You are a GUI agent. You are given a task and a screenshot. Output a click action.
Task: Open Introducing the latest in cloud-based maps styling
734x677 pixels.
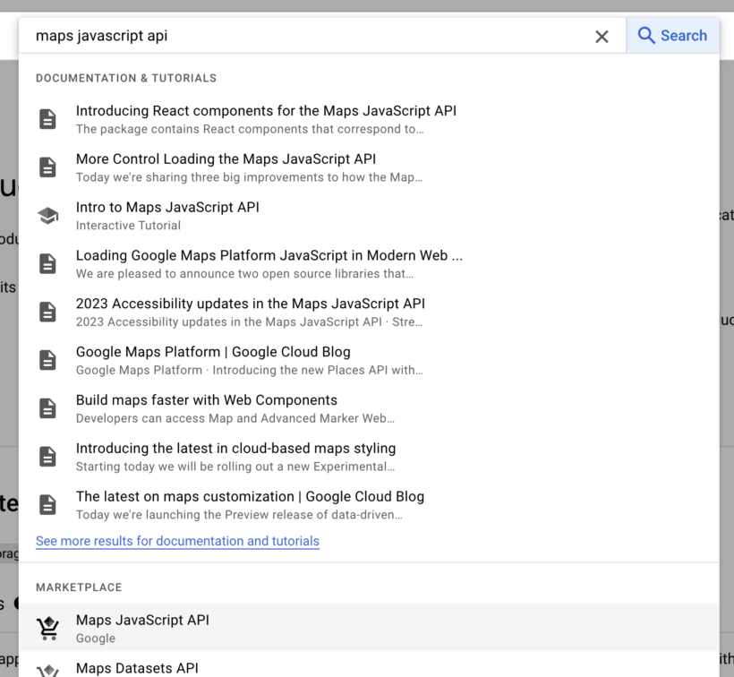point(235,449)
